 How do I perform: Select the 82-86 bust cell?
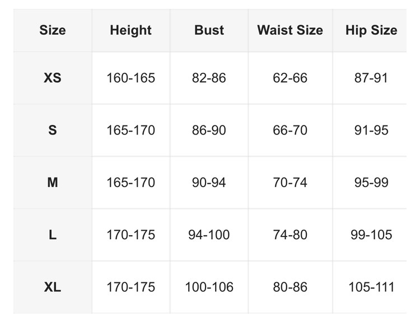pos(209,78)
